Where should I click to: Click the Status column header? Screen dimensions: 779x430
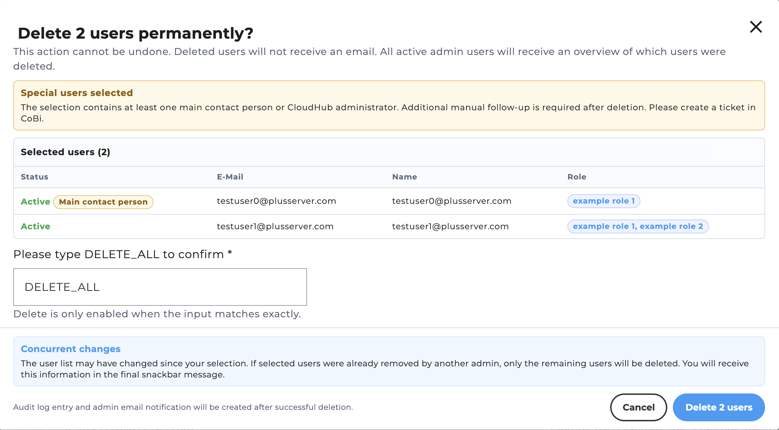(34, 177)
